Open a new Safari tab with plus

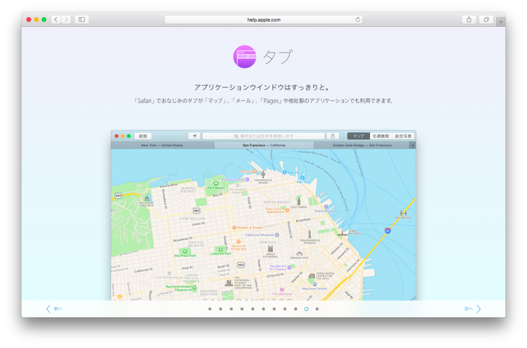tap(501, 22)
